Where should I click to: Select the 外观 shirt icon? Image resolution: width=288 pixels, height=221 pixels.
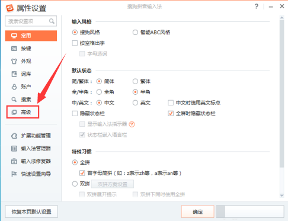[x=14, y=61]
